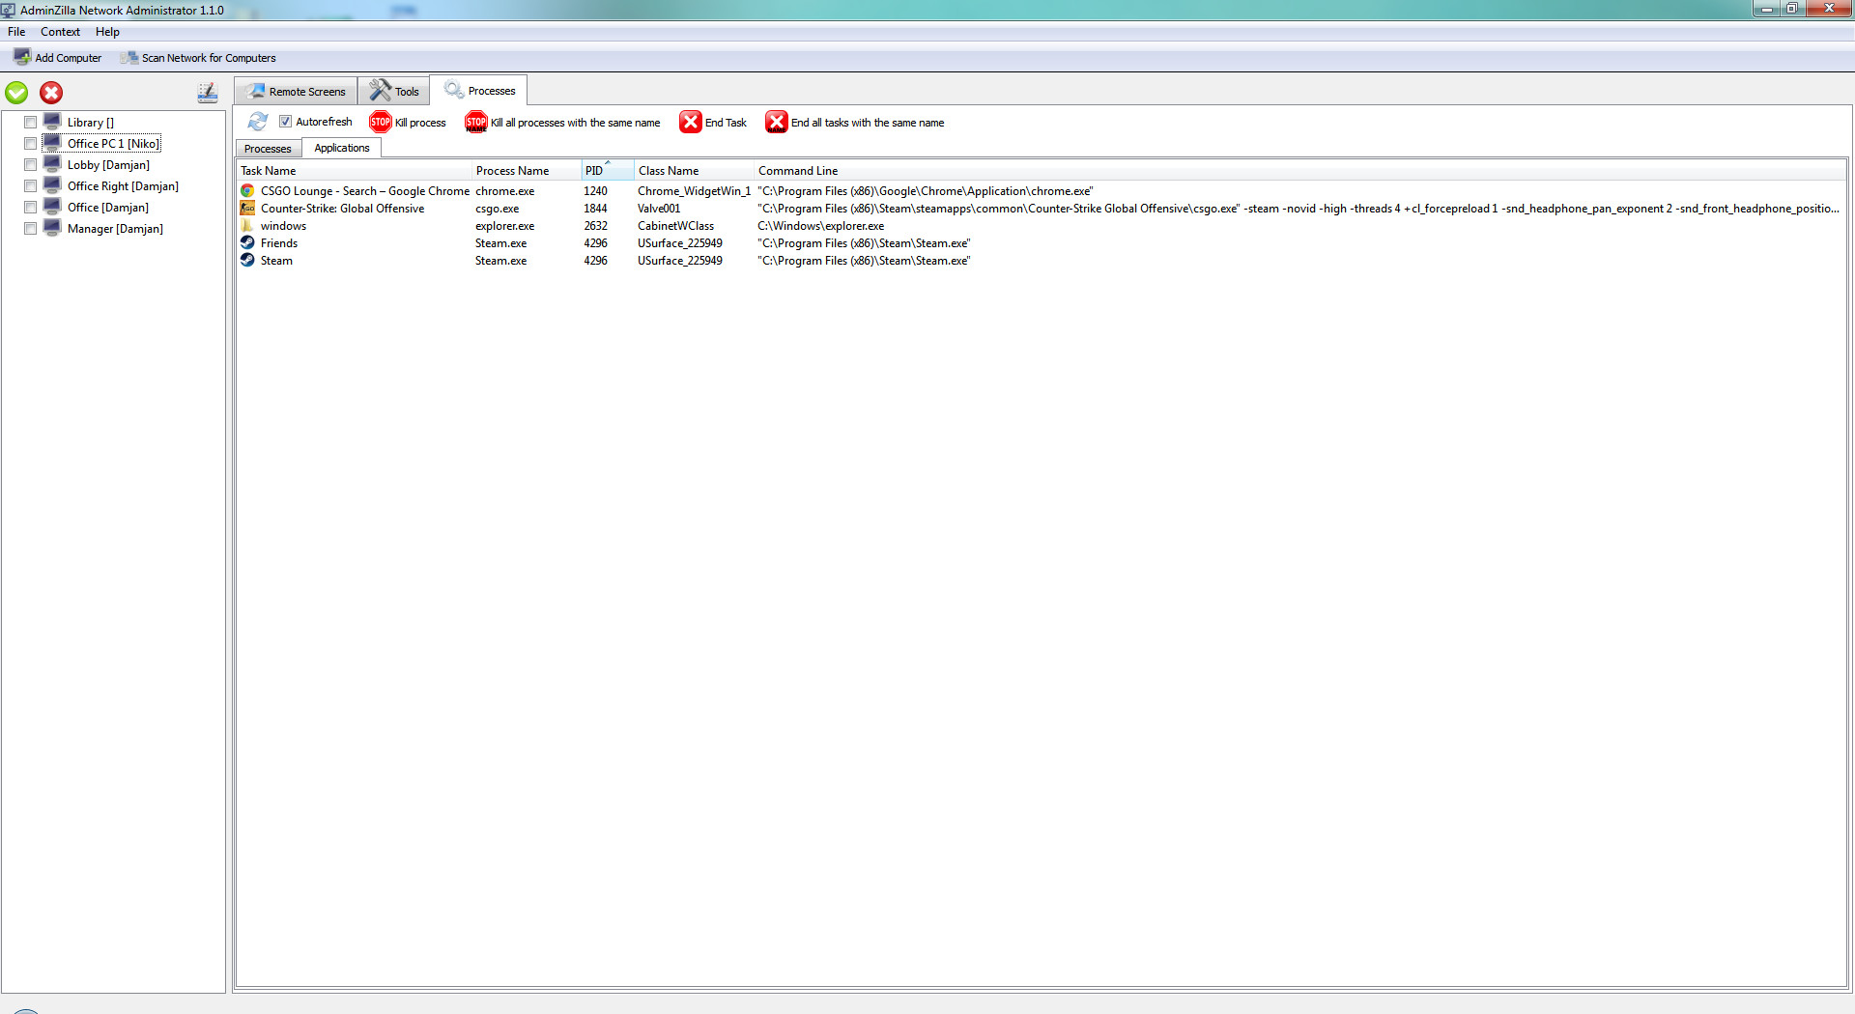Select the Office PC 1 [Niko] entry
Screen dimensions: 1855x1014
pos(114,144)
